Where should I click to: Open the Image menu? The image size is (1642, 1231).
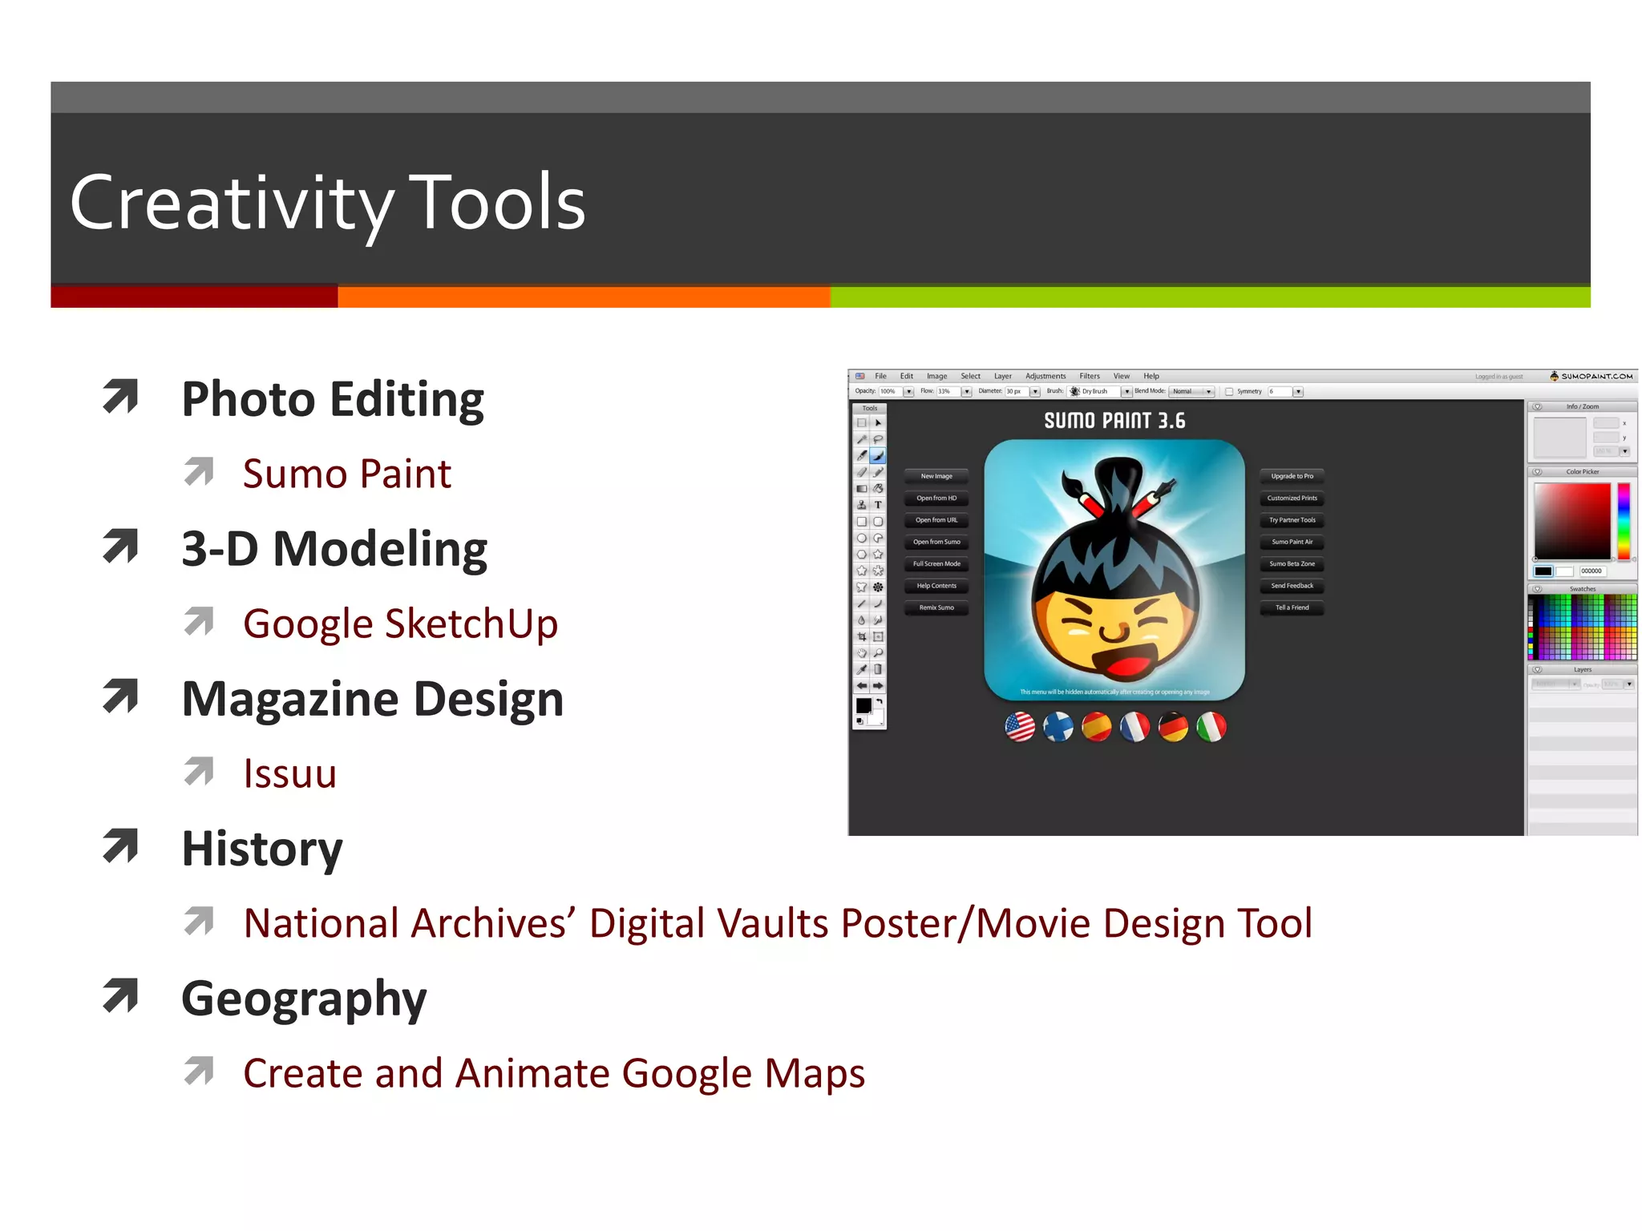pos(937,376)
